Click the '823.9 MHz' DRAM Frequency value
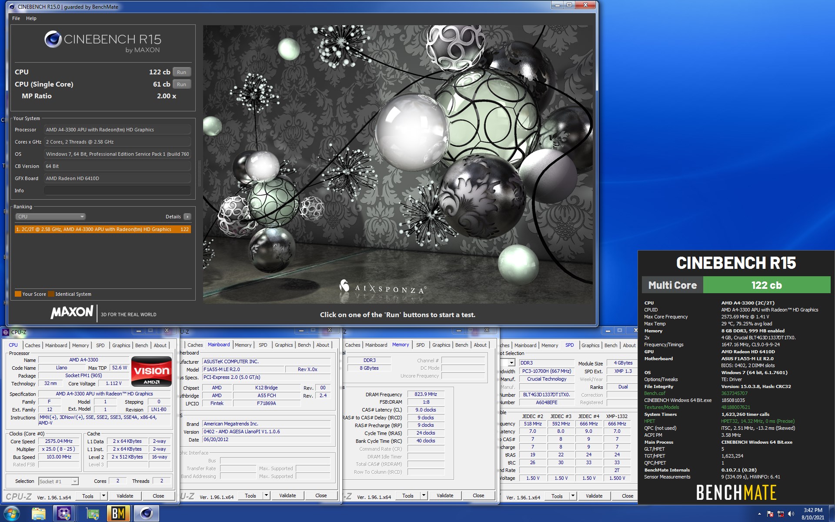The height and width of the screenshot is (522, 835). coord(426,394)
